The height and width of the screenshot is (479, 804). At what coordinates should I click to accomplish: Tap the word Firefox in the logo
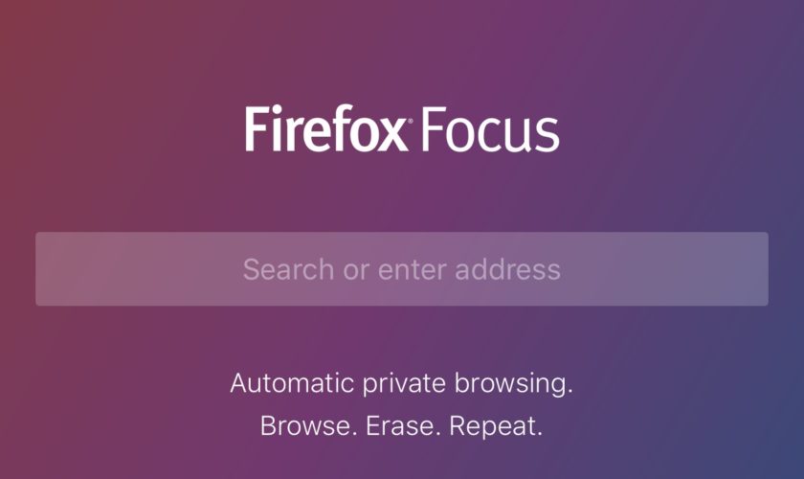coord(326,128)
